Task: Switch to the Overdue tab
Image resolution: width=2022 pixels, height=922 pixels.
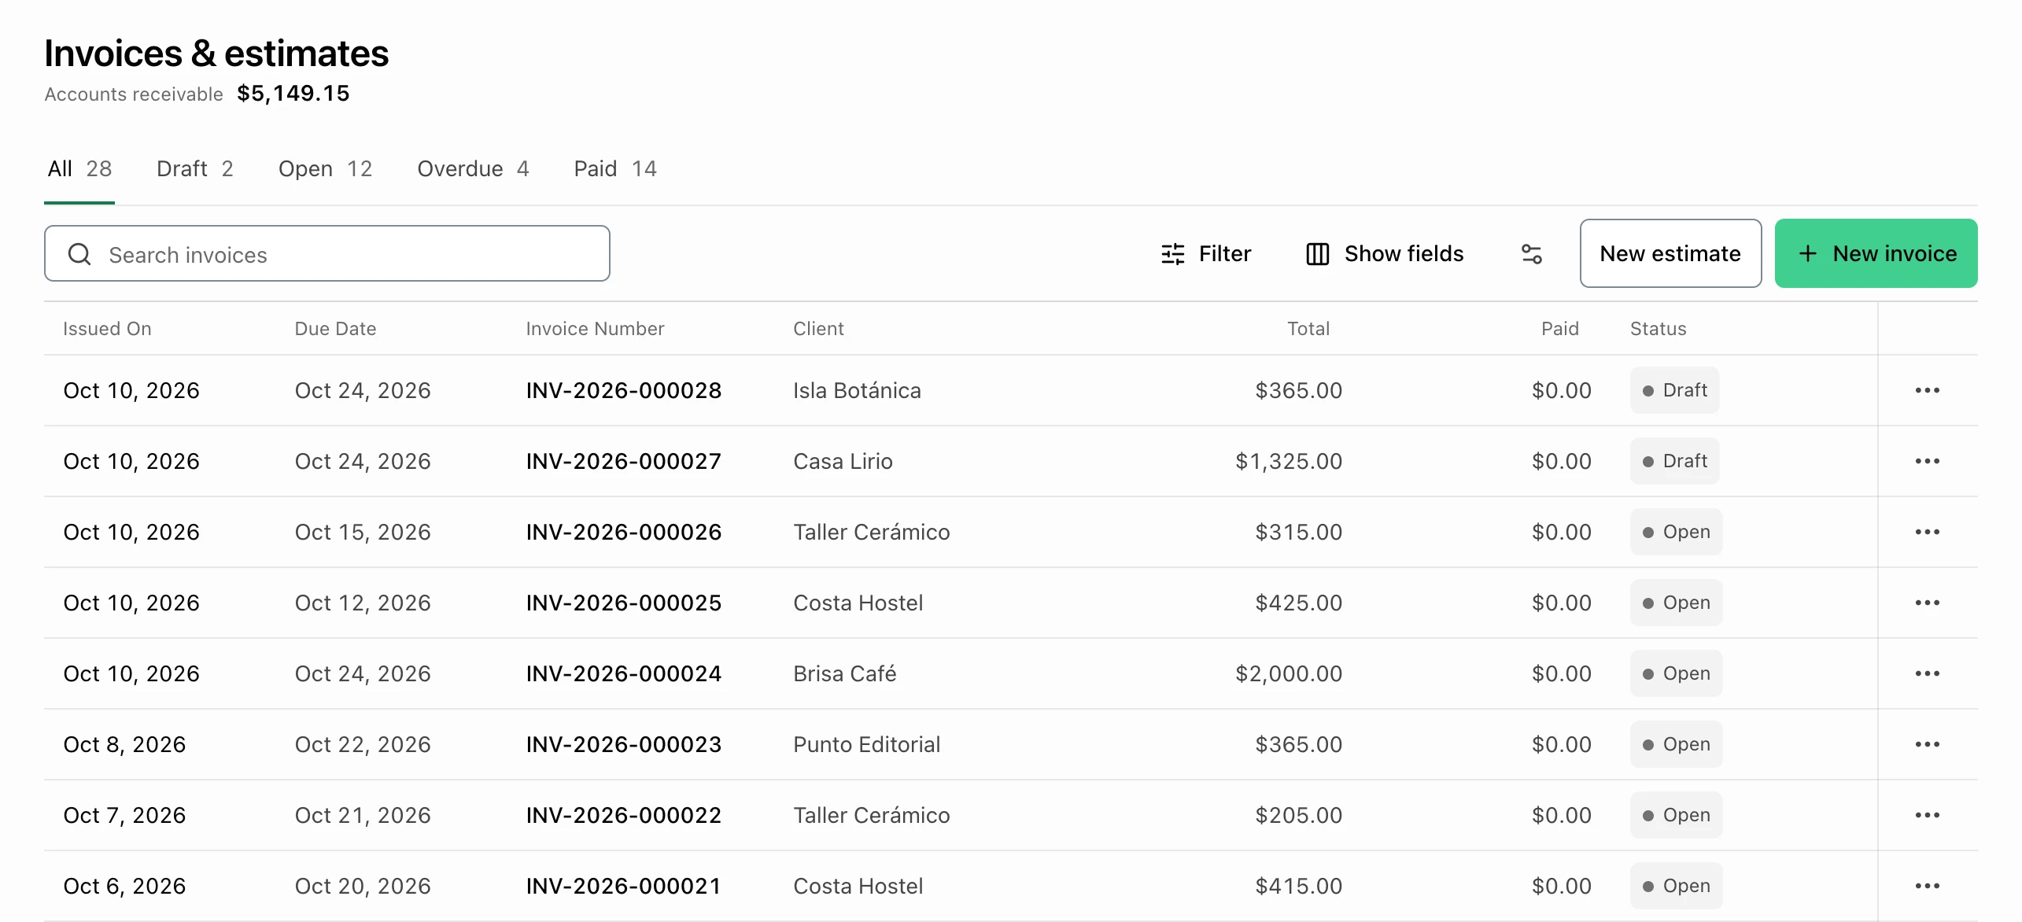Action: coord(473,168)
